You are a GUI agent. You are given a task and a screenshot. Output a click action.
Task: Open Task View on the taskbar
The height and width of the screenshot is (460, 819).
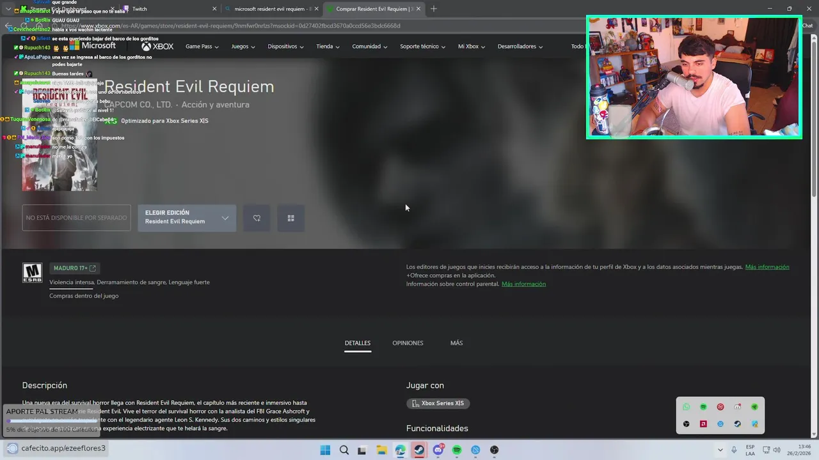362,450
